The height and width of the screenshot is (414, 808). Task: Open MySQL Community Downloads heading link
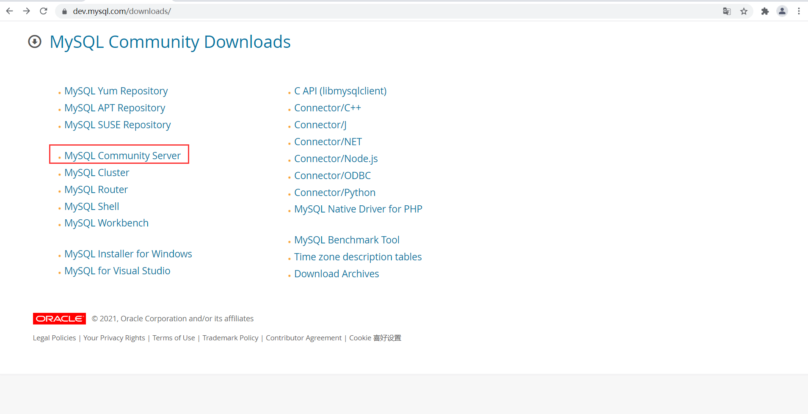coord(170,42)
